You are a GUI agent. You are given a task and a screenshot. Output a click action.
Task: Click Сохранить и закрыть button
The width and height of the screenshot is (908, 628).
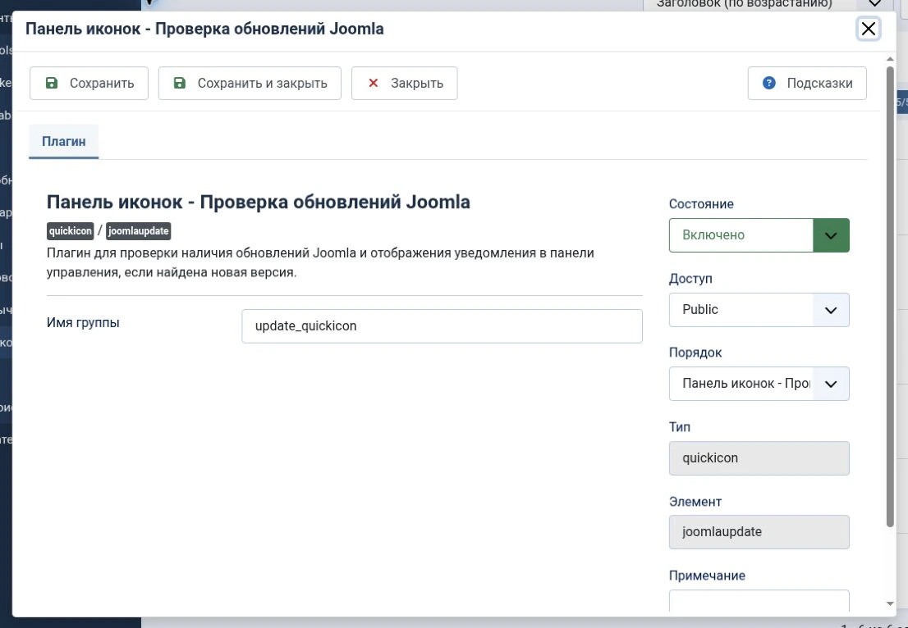coord(250,84)
